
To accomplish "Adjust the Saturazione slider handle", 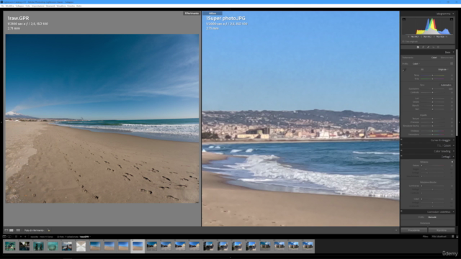I will 432,135.
